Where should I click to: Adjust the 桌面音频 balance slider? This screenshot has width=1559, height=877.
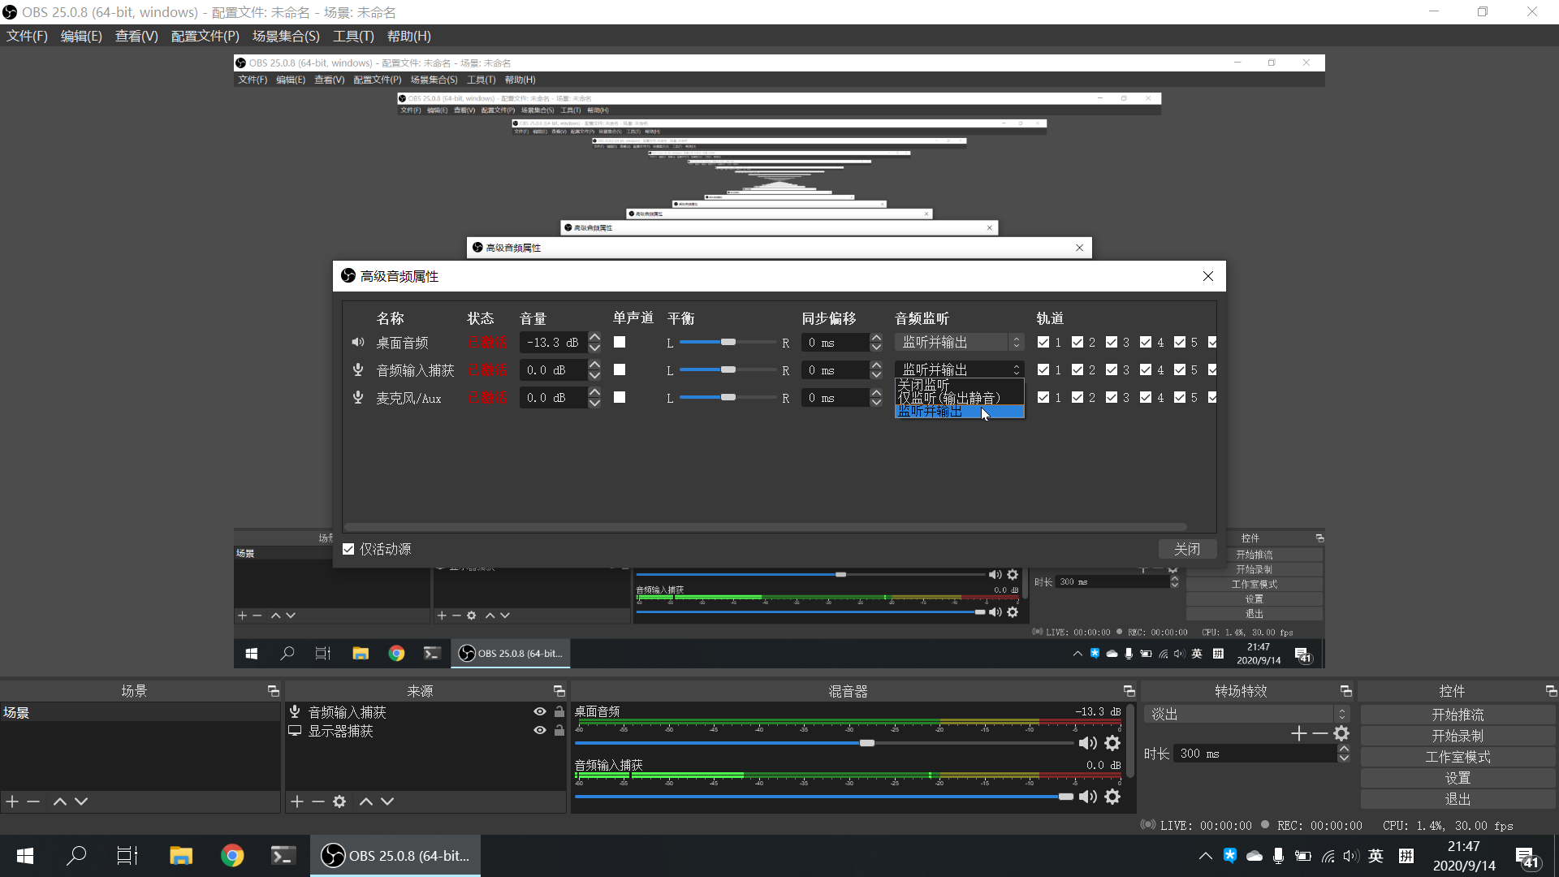(728, 343)
